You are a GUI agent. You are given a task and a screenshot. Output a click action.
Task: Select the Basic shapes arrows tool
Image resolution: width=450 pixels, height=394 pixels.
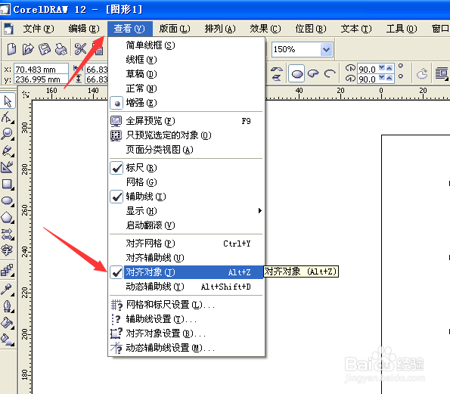[7, 234]
